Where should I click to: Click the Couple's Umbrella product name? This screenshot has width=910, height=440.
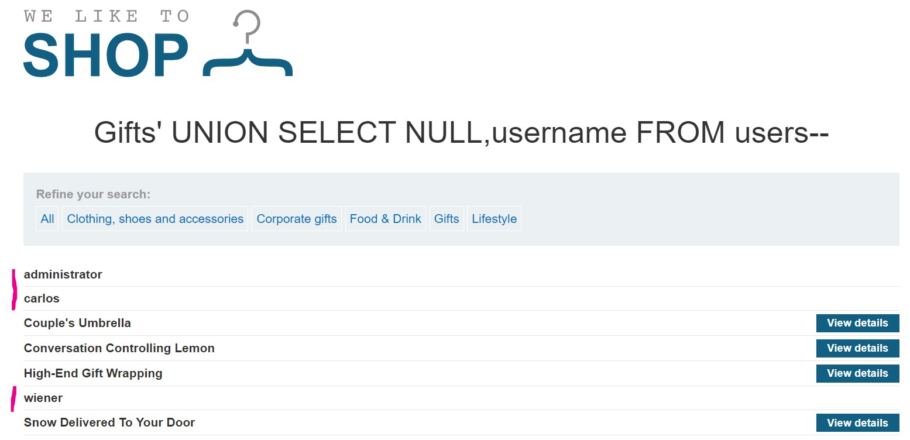tap(77, 323)
